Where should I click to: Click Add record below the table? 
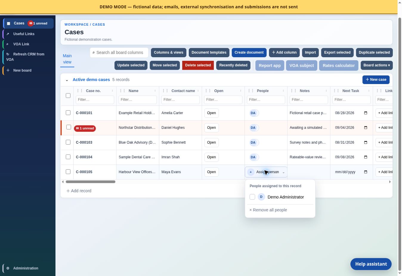coord(79,191)
